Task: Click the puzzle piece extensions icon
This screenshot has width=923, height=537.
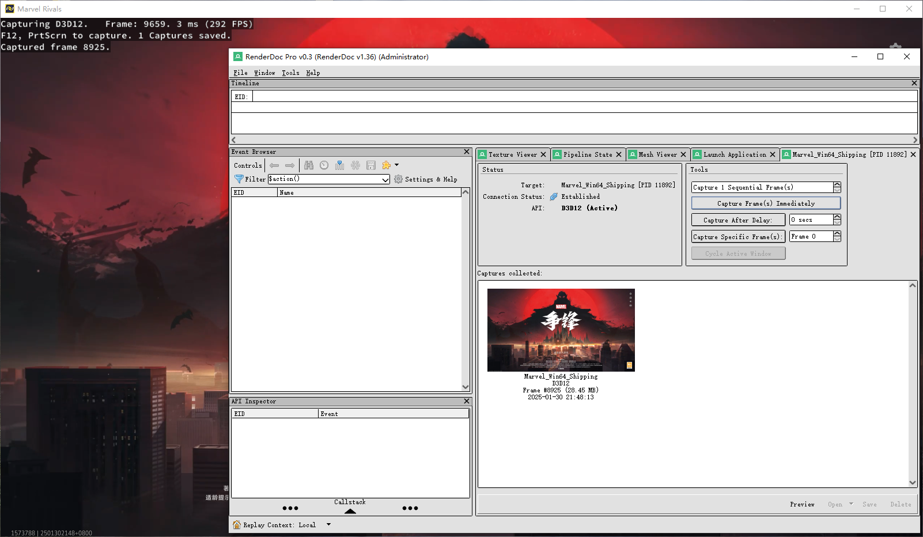Action: tap(386, 165)
